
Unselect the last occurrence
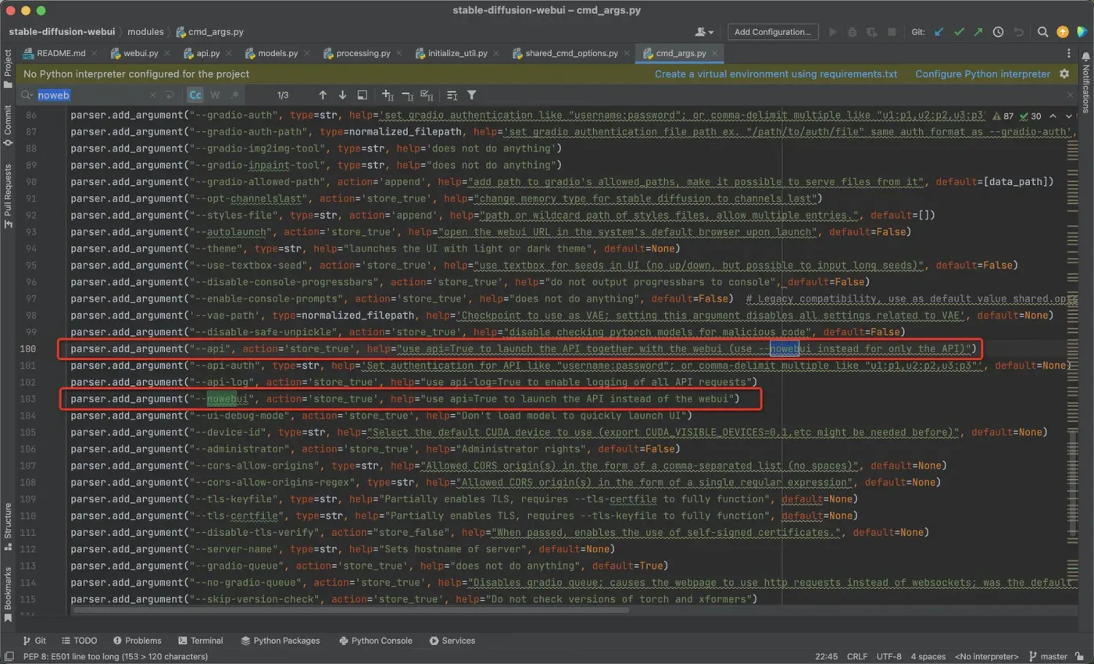tap(407, 95)
